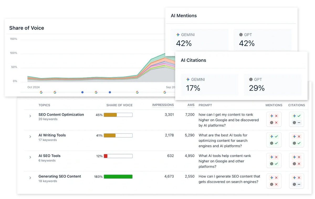
Task: Click the green 183% share of voice bar
Action: click(118, 176)
